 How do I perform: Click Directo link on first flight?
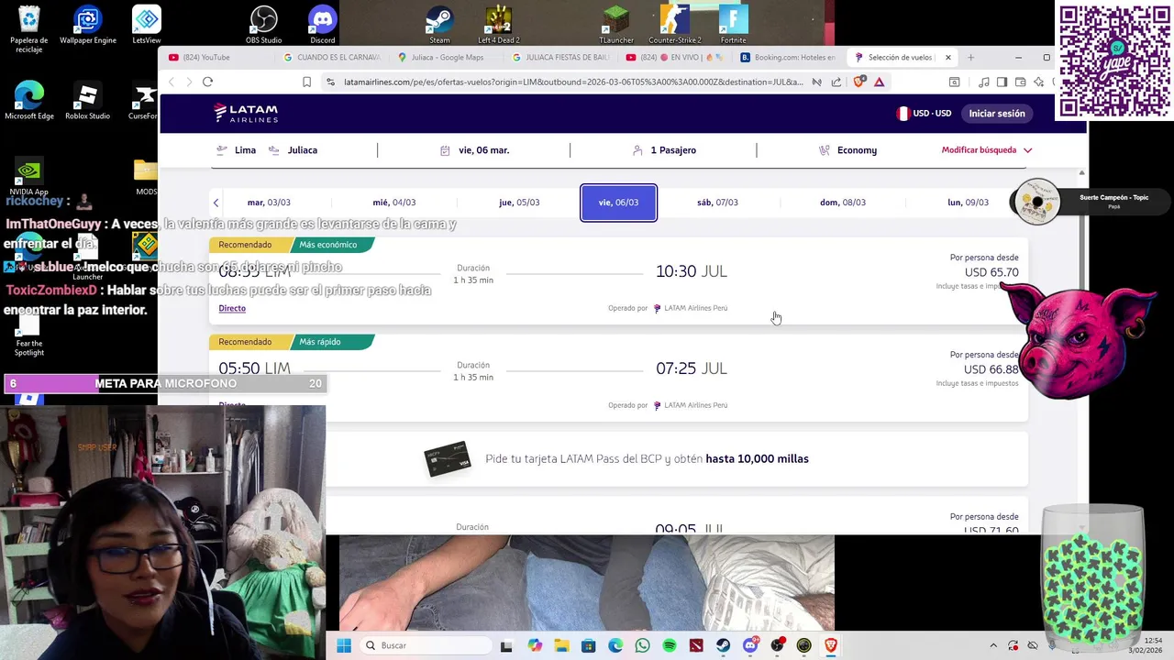point(232,308)
